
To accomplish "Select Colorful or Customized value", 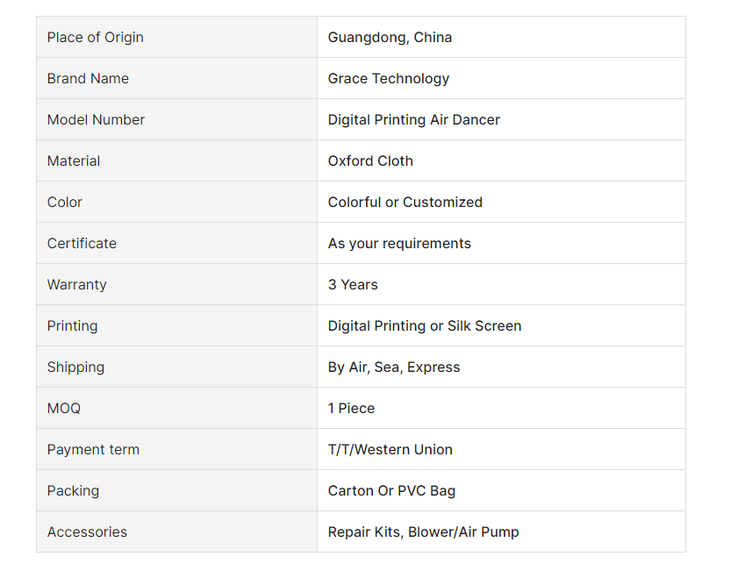I will [405, 203].
